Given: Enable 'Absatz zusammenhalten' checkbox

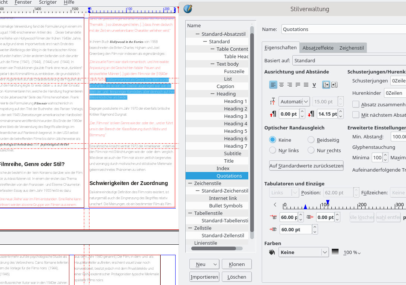Looking at the screenshot, I should pos(356,104).
